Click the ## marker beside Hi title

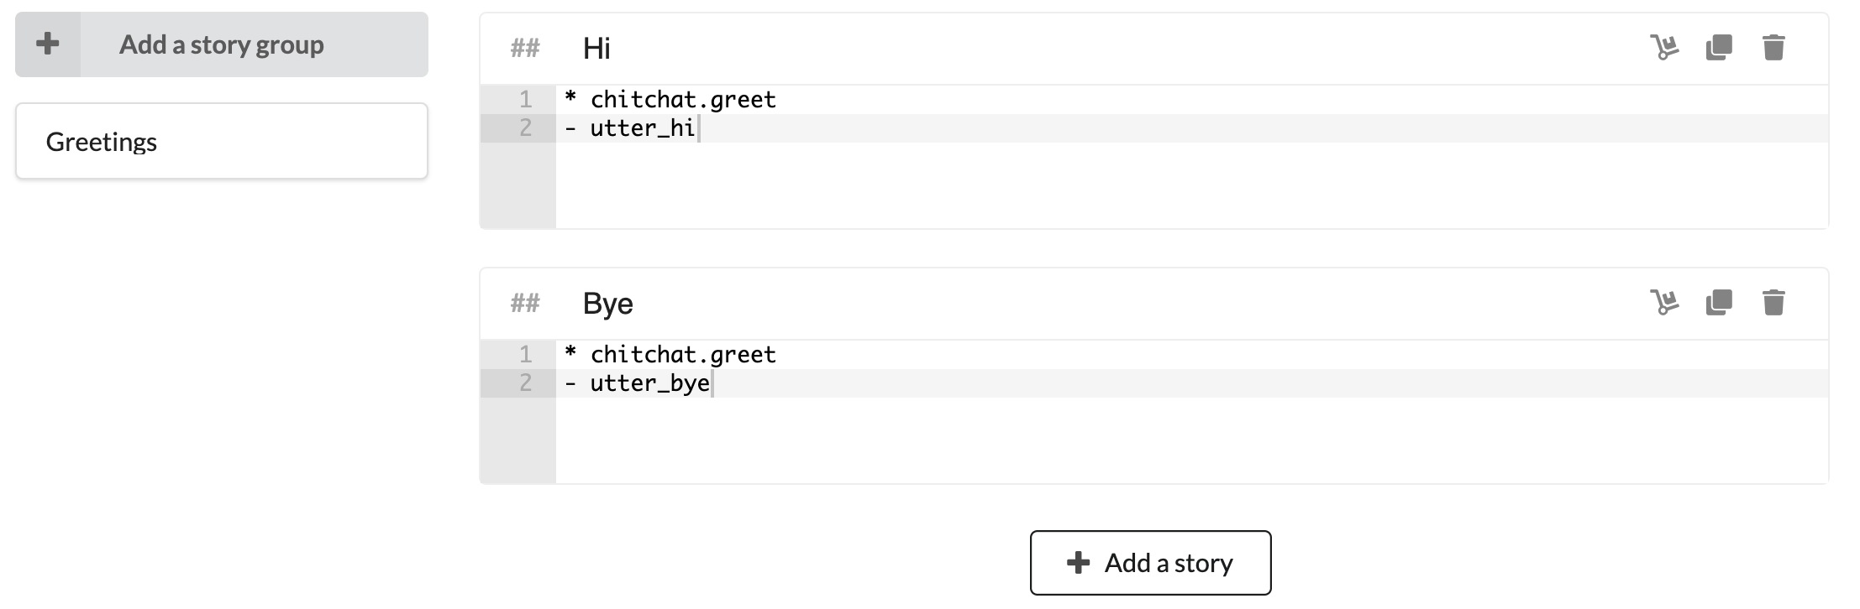pos(525,49)
